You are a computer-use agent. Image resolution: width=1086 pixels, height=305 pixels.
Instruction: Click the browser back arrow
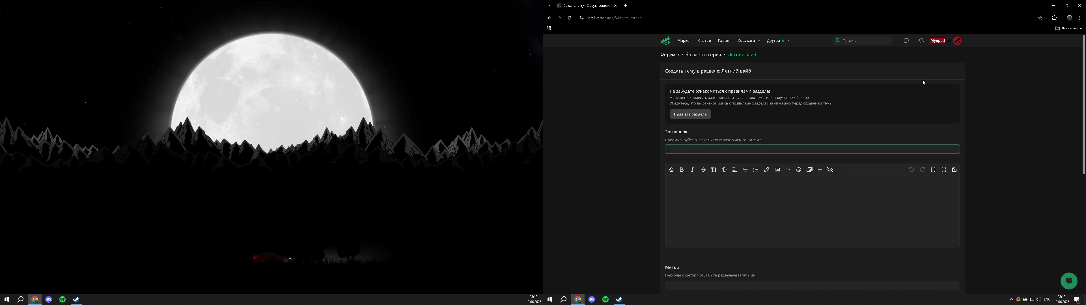pos(549,18)
